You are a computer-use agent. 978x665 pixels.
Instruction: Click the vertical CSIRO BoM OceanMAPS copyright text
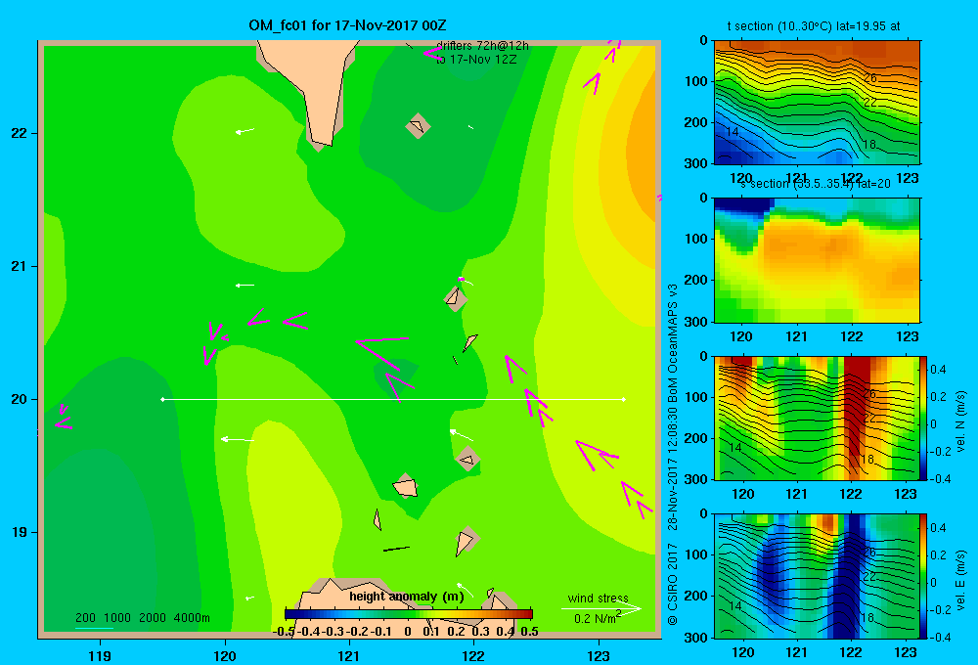coord(673,454)
